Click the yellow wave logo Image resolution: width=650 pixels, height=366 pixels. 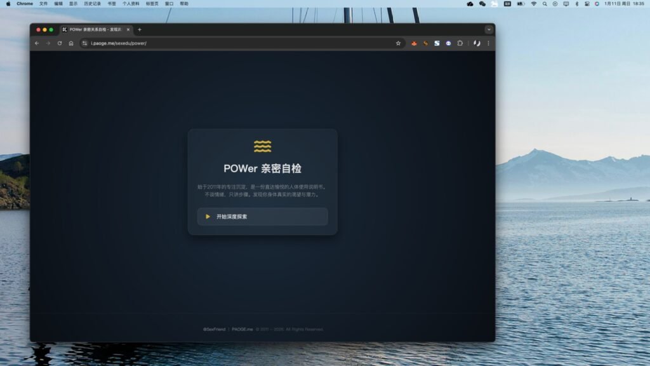262,146
